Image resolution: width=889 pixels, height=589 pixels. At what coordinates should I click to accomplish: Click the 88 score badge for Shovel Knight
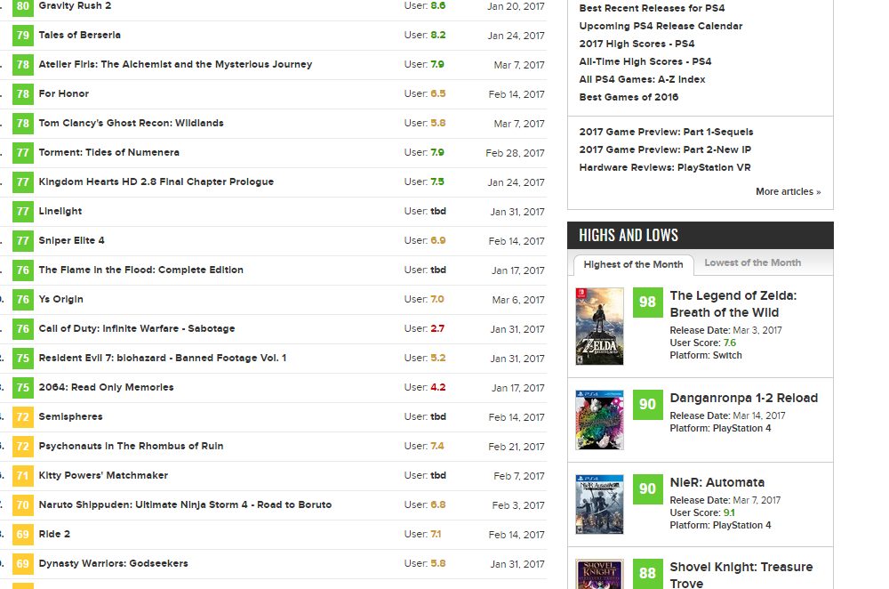tap(647, 573)
